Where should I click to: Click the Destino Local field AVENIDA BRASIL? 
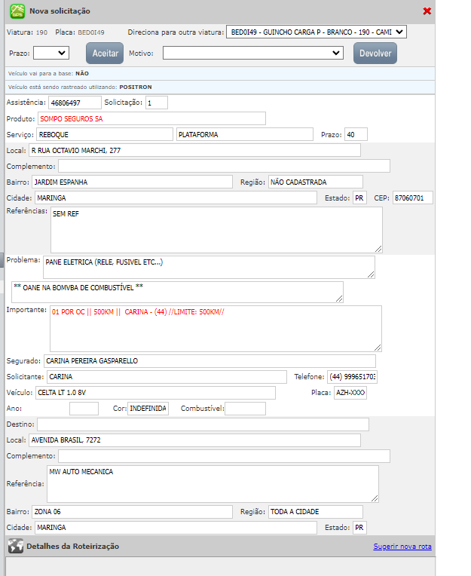[194, 440]
